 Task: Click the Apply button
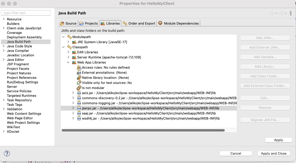[x=278, y=140]
